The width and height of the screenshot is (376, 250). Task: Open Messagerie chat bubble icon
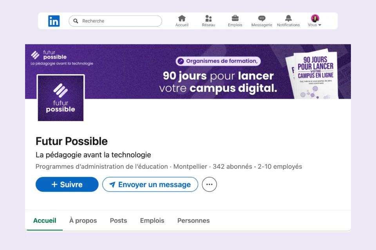262,18
